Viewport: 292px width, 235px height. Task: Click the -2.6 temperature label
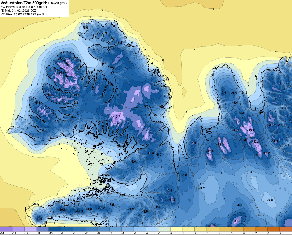(x=270, y=200)
